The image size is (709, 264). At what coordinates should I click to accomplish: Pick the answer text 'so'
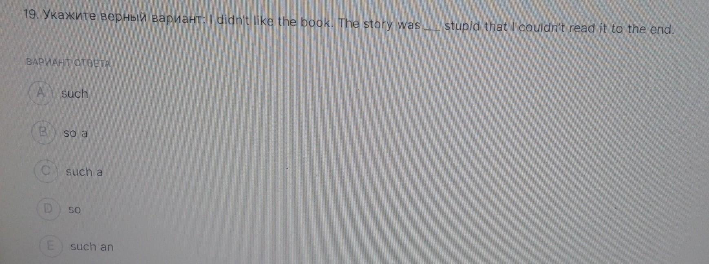[75, 210]
